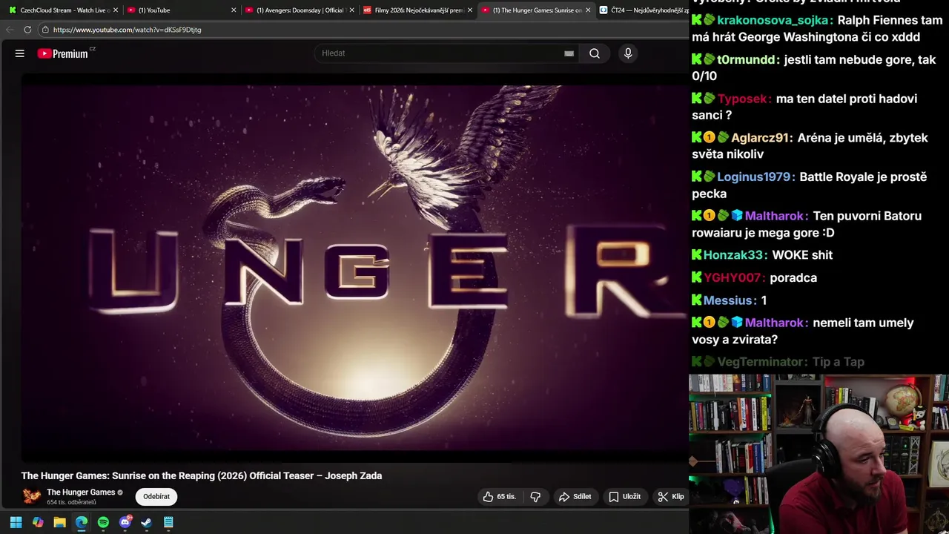Share the video via Sdílet button
This screenshot has width=949, height=534.
click(575, 497)
